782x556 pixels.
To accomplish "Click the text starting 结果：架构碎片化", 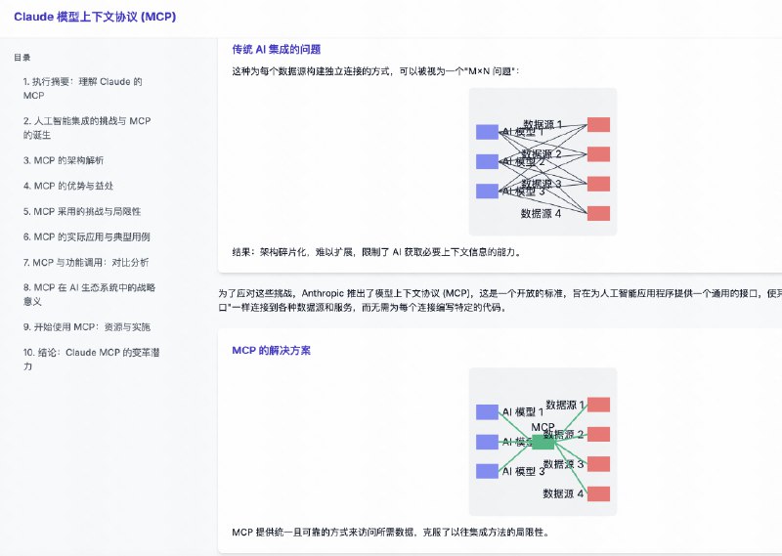I will 377,252.
